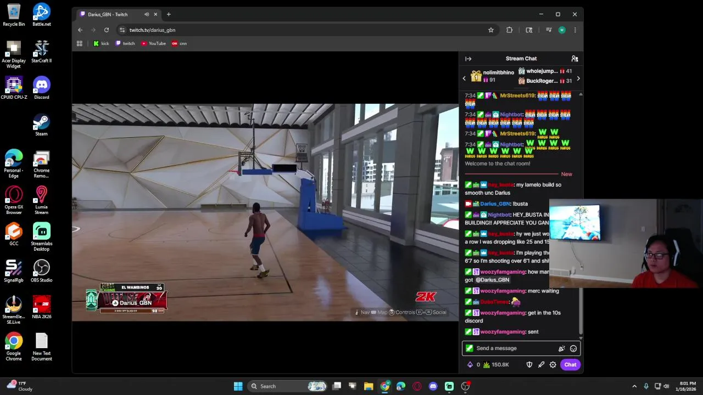Screen dimensions: 703x395
Task: Open Darius_GBN username in chat
Action: click(x=494, y=204)
